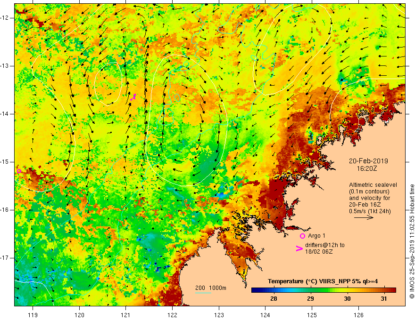This screenshot has height=320, width=415.
Task: Click the cyan 200 1000m isobath legend line
Action: point(203,293)
